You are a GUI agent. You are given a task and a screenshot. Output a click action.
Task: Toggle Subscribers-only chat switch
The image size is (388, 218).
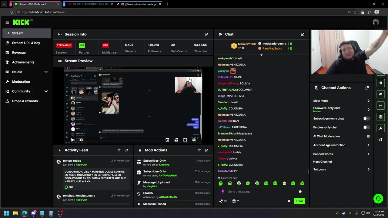366,119
